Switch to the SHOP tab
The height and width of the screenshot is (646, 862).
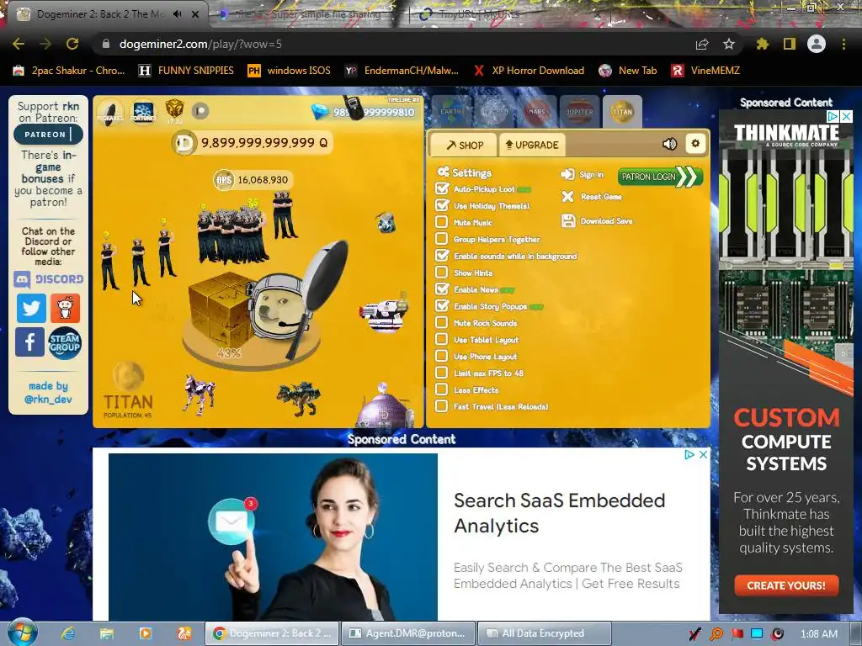464,145
